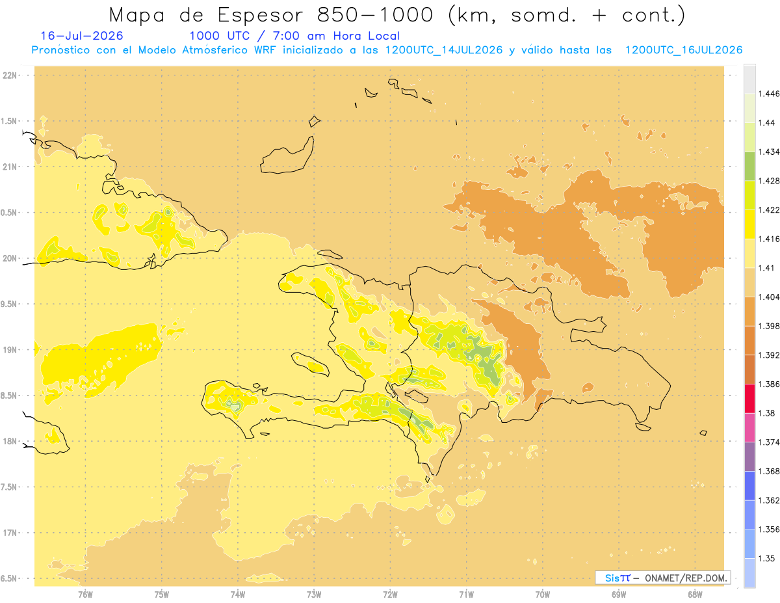Click the 1.41 value on the colorbar
The width and height of the screenshot is (780, 603).
[x=767, y=268]
